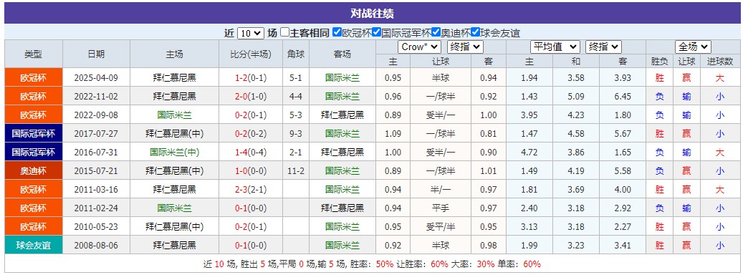This screenshot has width=743, height=275.
Task: Click the 对战往绩 section title
Action: point(372,14)
